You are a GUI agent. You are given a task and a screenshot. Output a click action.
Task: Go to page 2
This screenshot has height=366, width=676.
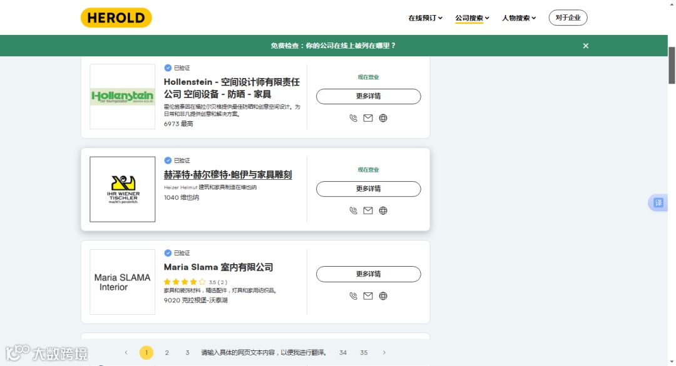coord(167,353)
